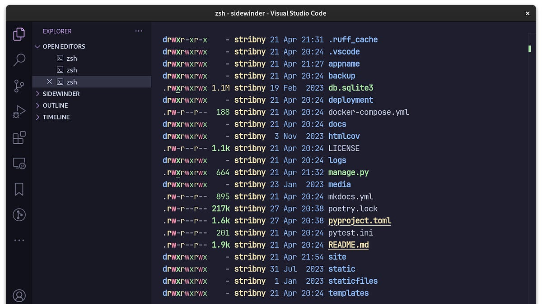
Task: Open Source Control view
Action: [x=19, y=86]
